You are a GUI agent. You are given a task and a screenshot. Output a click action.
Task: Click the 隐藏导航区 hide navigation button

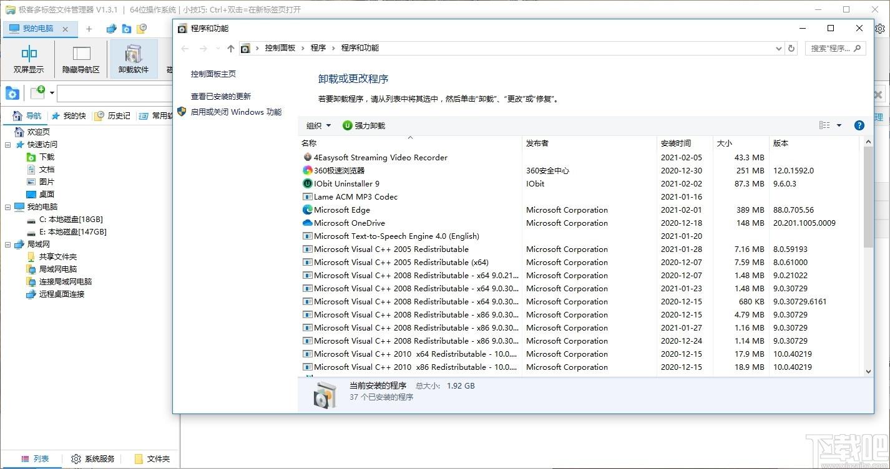[81, 59]
